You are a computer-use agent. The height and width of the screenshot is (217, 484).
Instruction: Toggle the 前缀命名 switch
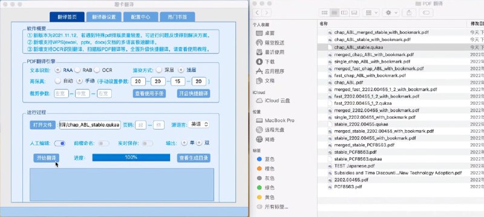(x=103, y=143)
